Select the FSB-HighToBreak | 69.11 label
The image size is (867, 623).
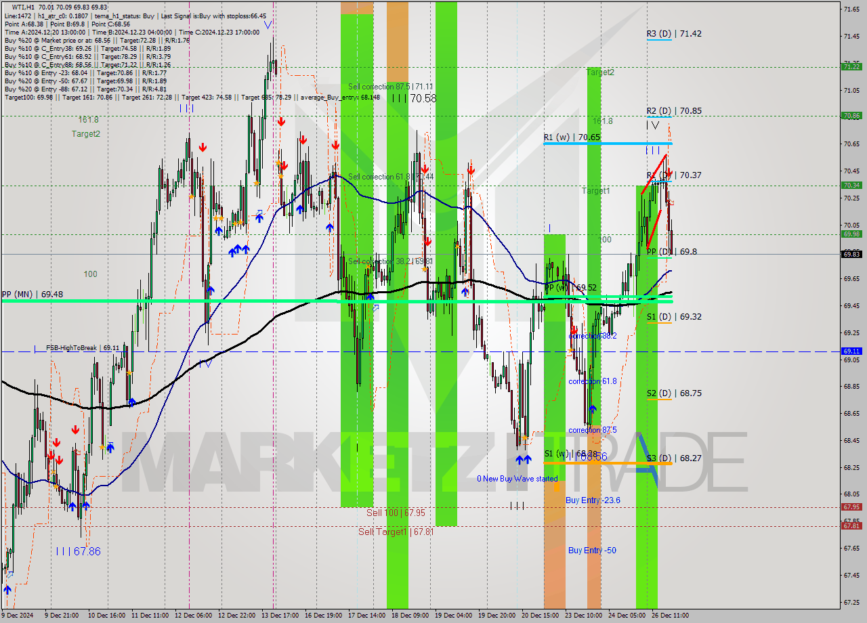click(x=83, y=347)
